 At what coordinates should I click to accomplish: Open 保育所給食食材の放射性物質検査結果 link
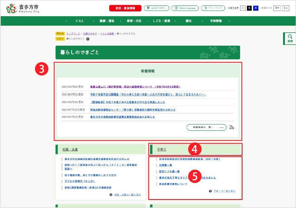[190, 159]
